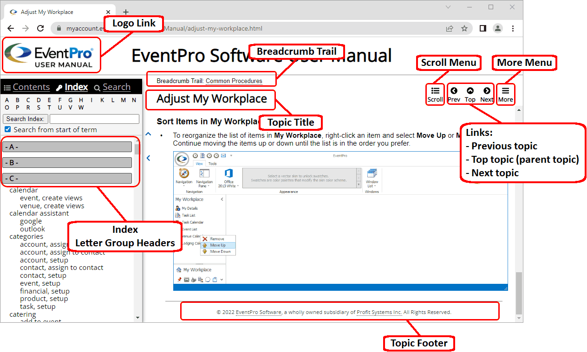Jump to index letter C
The height and width of the screenshot is (352, 587).
28,100
